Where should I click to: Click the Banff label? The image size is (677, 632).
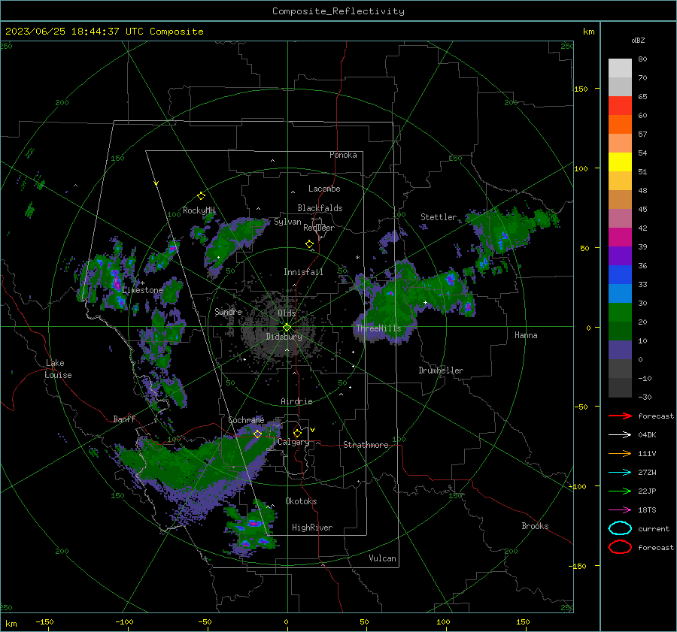pyautogui.click(x=124, y=419)
